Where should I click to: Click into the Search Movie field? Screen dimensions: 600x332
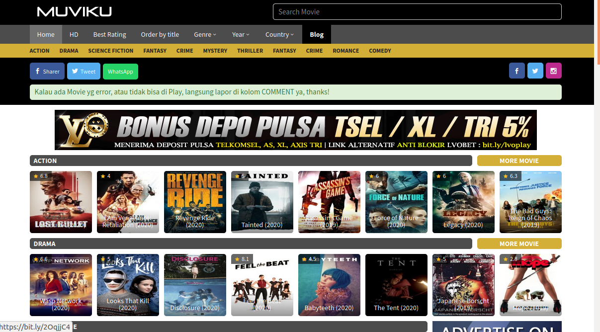(417, 11)
